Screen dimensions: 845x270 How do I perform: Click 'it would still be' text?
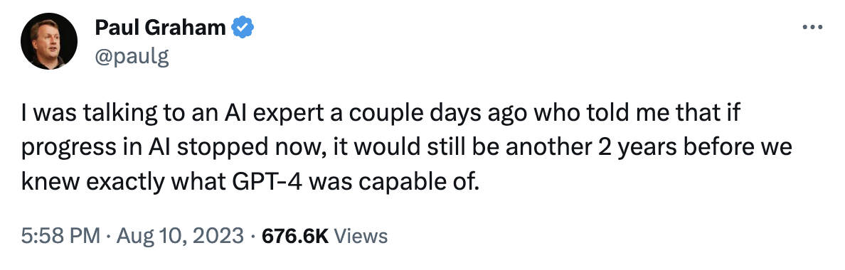click(x=395, y=148)
